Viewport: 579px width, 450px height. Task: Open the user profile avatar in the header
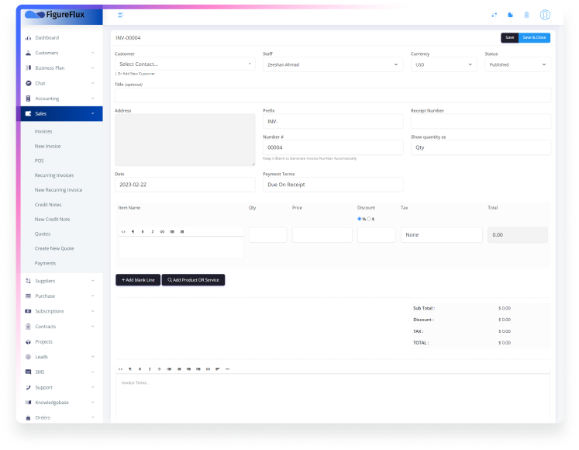coord(545,15)
